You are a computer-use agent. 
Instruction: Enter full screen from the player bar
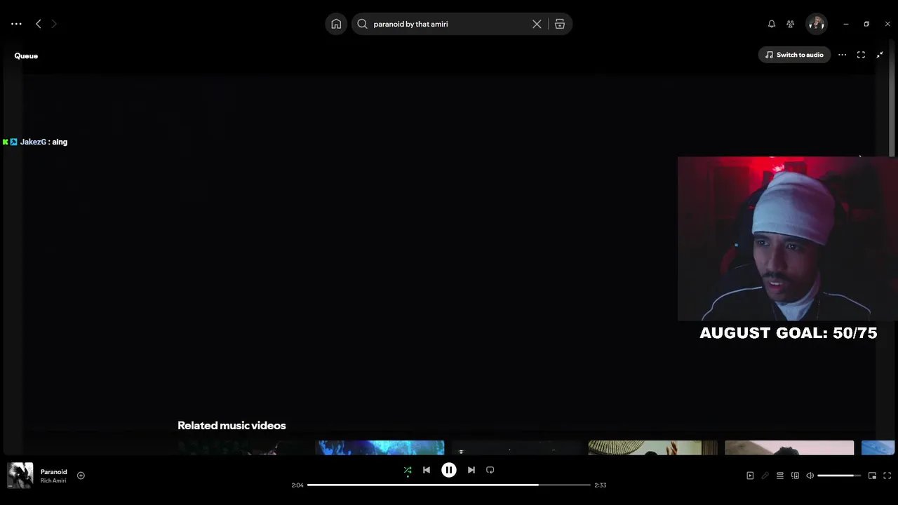pyautogui.click(x=887, y=476)
